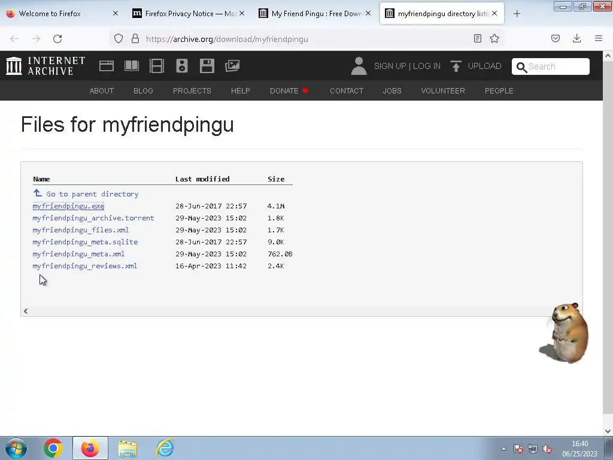
Task: Open the CONTACT menu item
Action: point(347,91)
